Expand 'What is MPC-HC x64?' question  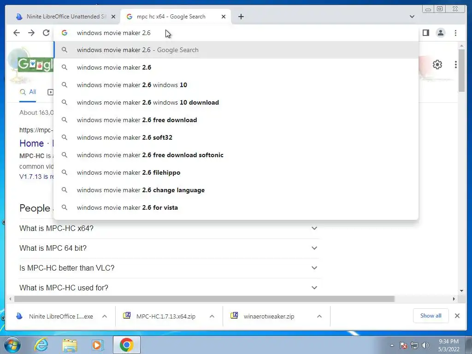pos(169,229)
